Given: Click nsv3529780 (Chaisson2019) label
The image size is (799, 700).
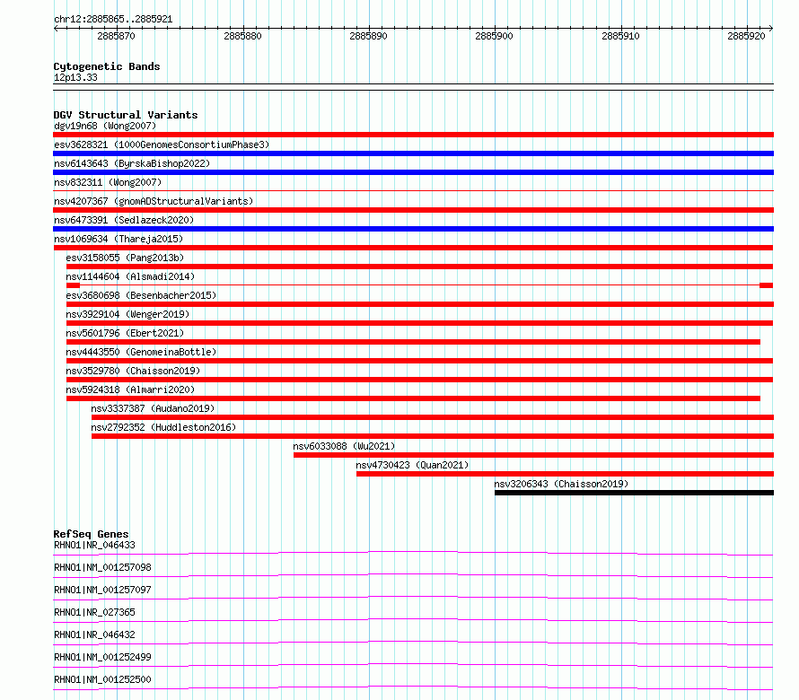Looking at the screenshot, I should (133, 371).
